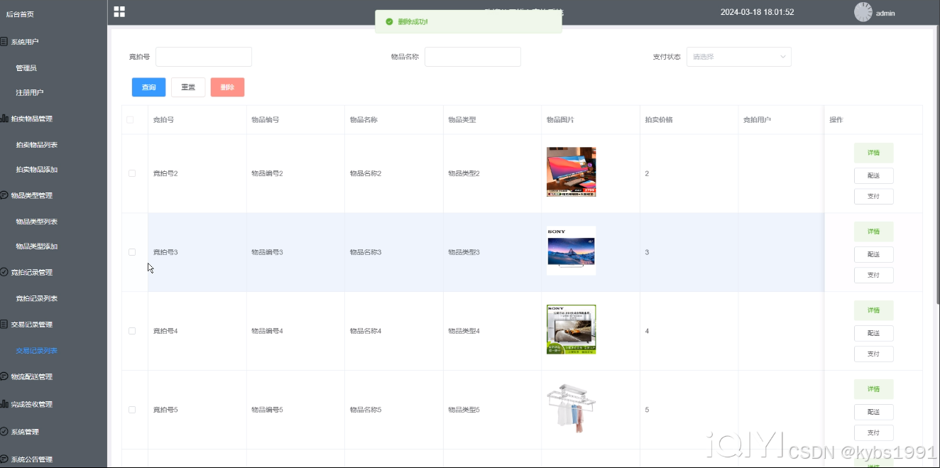
Task: Open the 支付状态 dropdown
Action: (x=738, y=57)
